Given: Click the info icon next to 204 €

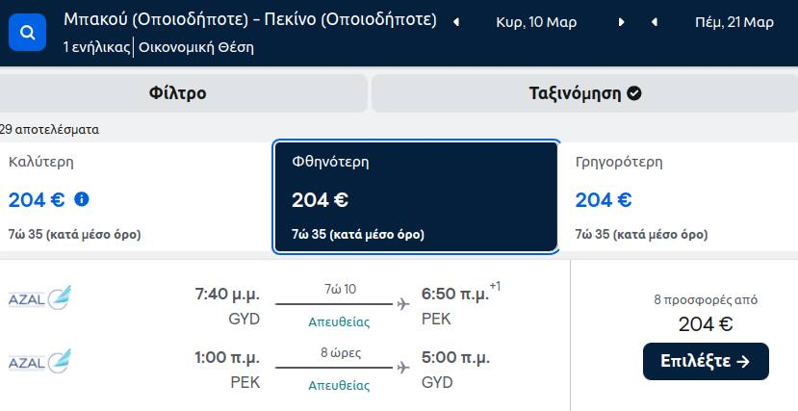Looking at the screenshot, I should pos(82,199).
